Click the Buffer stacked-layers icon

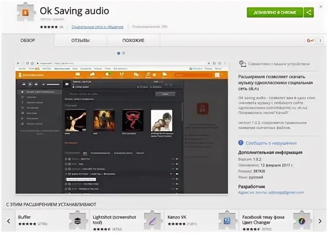[78, 221]
